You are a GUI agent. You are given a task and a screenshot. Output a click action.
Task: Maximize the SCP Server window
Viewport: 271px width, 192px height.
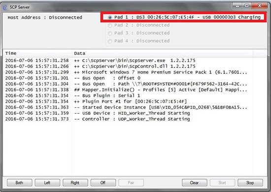tap(247, 6)
